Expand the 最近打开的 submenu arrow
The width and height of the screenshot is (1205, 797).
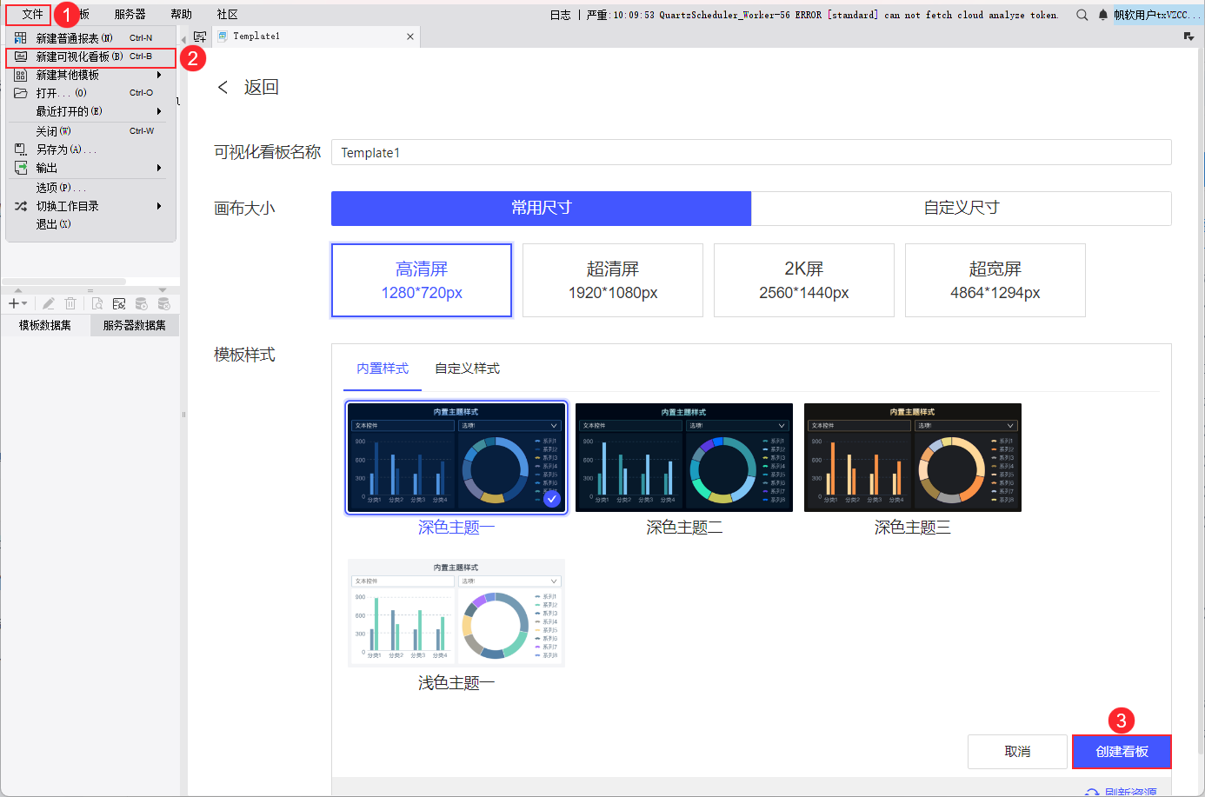(159, 111)
